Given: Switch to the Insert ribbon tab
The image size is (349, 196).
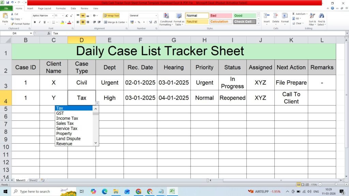Looking at the screenshot, I should pos(30,9).
